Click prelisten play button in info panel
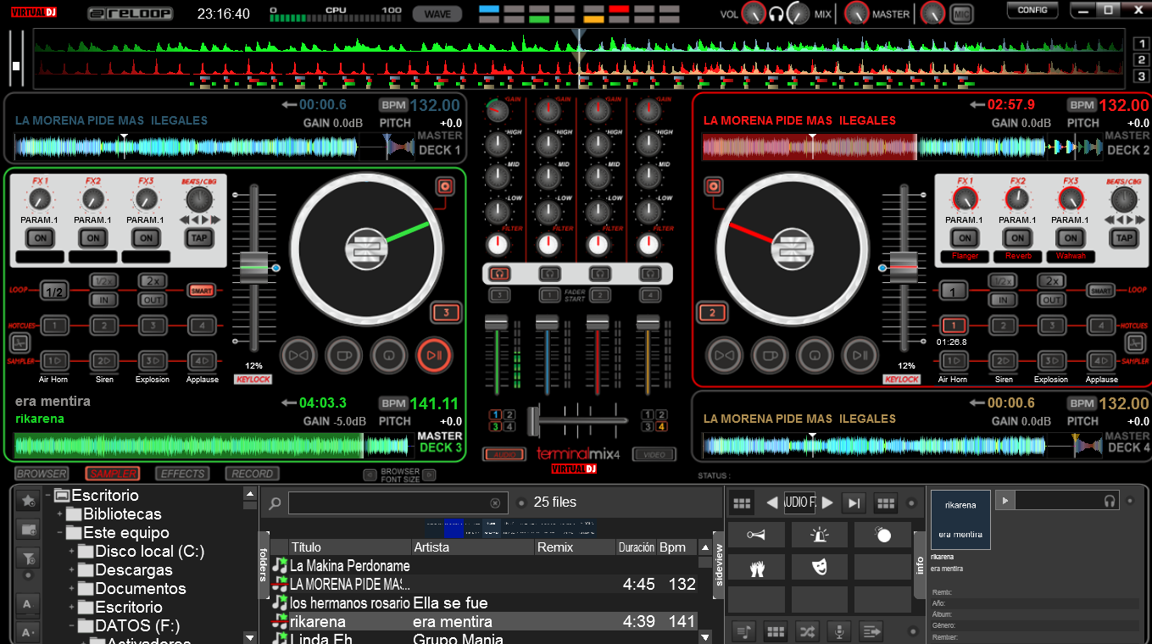 coord(1005,501)
